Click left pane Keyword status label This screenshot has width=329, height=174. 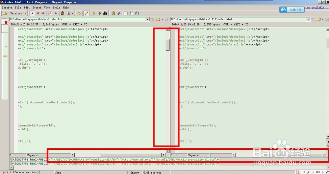click(x=32, y=155)
